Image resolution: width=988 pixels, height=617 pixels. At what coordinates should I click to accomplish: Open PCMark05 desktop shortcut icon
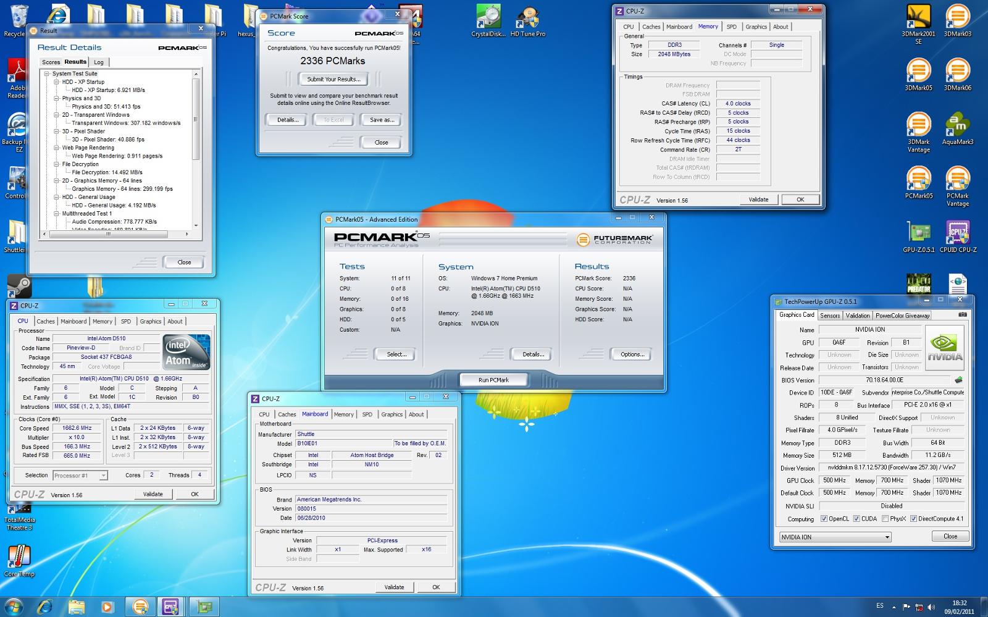(918, 182)
